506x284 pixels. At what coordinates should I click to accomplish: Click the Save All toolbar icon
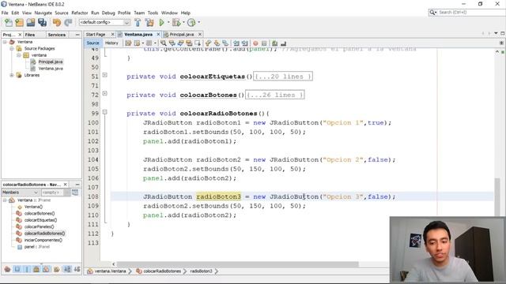pyautogui.click(x=42, y=23)
